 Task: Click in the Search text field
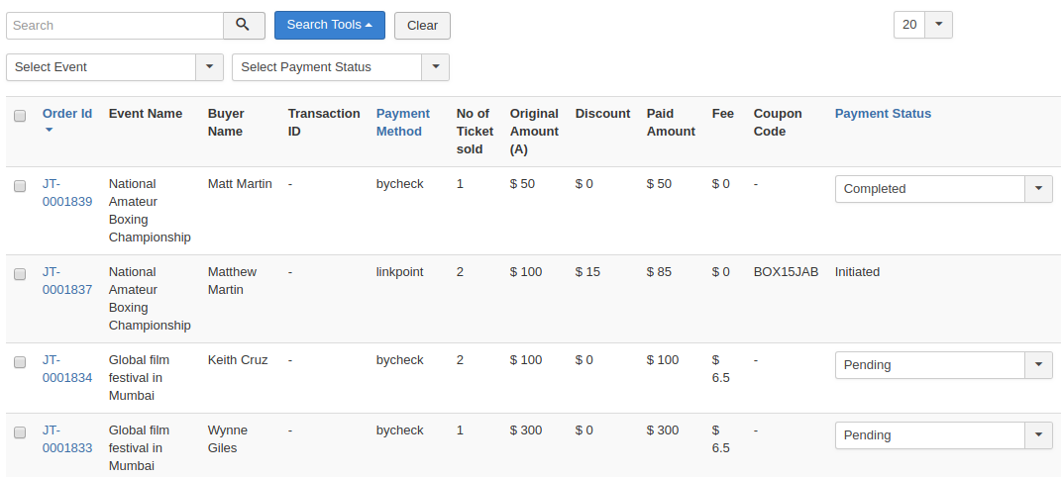click(x=114, y=26)
